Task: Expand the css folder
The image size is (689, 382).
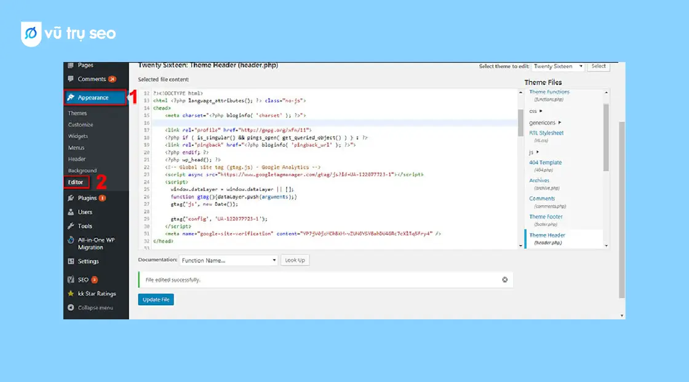Action: click(x=536, y=111)
